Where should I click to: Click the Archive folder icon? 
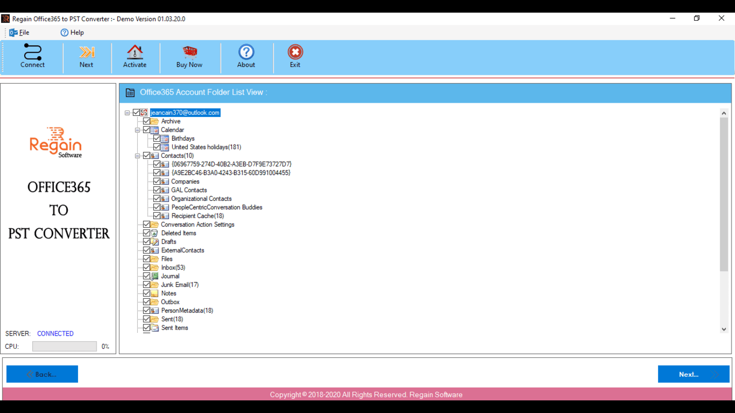click(154, 121)
